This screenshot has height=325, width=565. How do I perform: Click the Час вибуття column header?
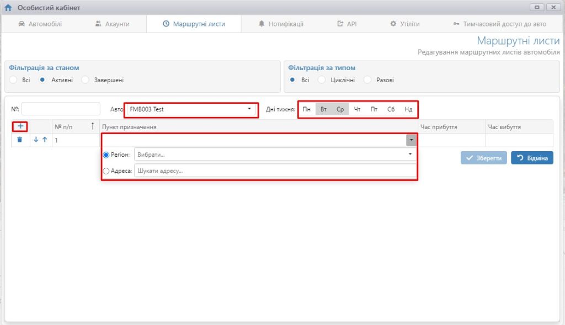pyautogui.click(x=519, y=127)
